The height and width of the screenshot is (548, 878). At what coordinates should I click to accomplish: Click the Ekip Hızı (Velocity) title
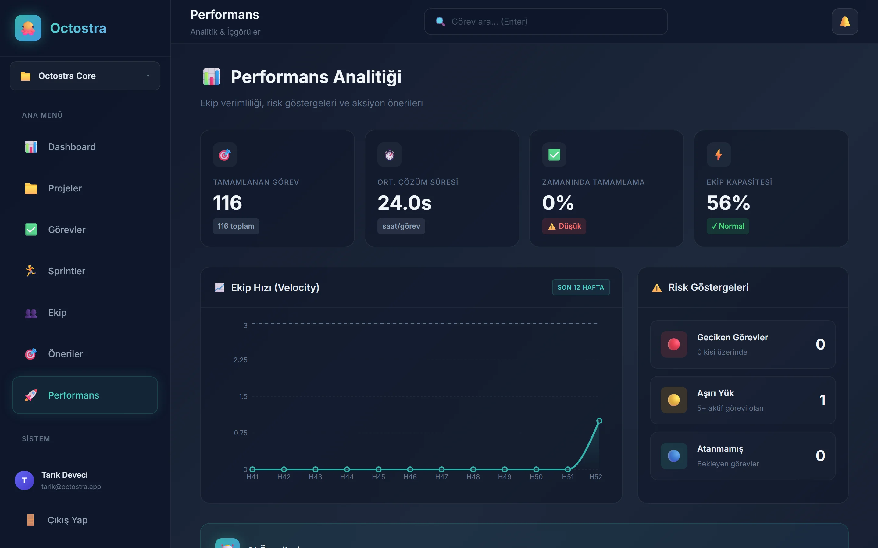(275, 287)
